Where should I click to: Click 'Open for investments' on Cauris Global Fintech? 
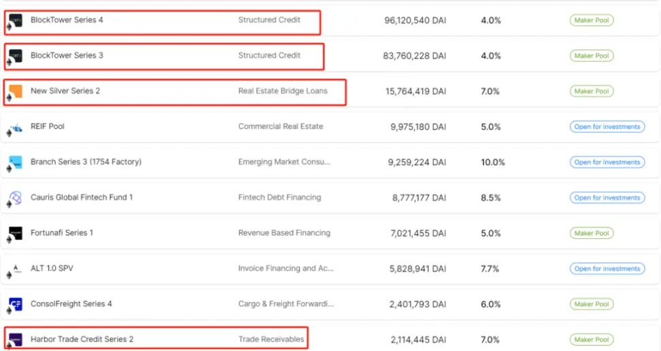click(607, 198)
